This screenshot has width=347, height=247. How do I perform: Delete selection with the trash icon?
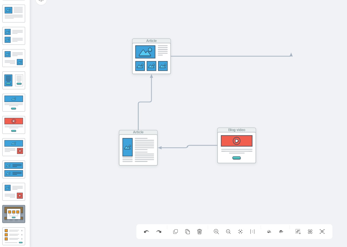coord(200,232)
